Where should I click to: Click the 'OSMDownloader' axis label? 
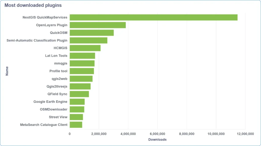(x=54, y=109)
